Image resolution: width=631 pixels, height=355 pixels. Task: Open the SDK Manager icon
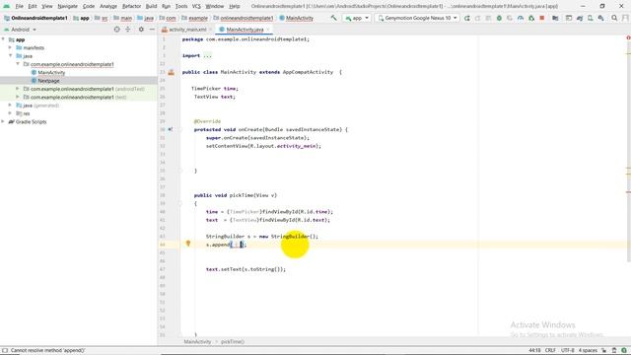[600, 18]
